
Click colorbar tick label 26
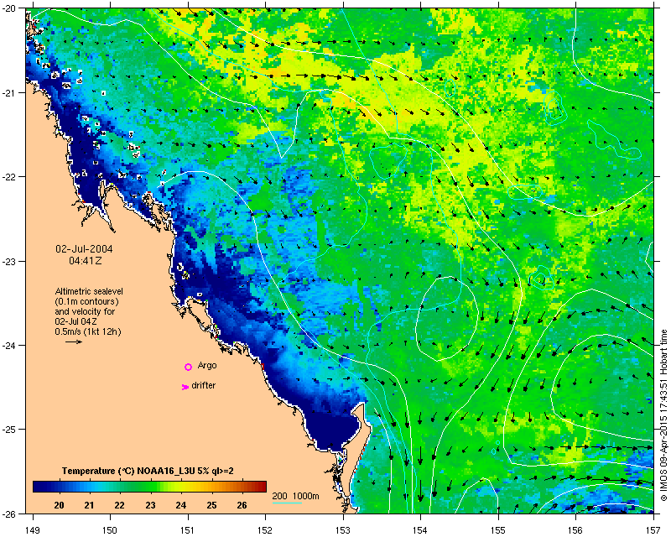pyautogui.click(x=242, y=505)
